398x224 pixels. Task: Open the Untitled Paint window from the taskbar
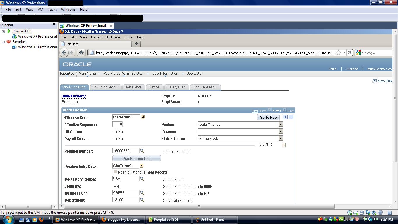[x=215, y=219]
